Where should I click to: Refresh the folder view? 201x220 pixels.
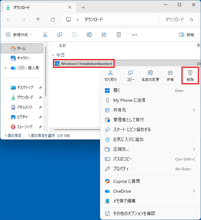[x=53, y=20]
